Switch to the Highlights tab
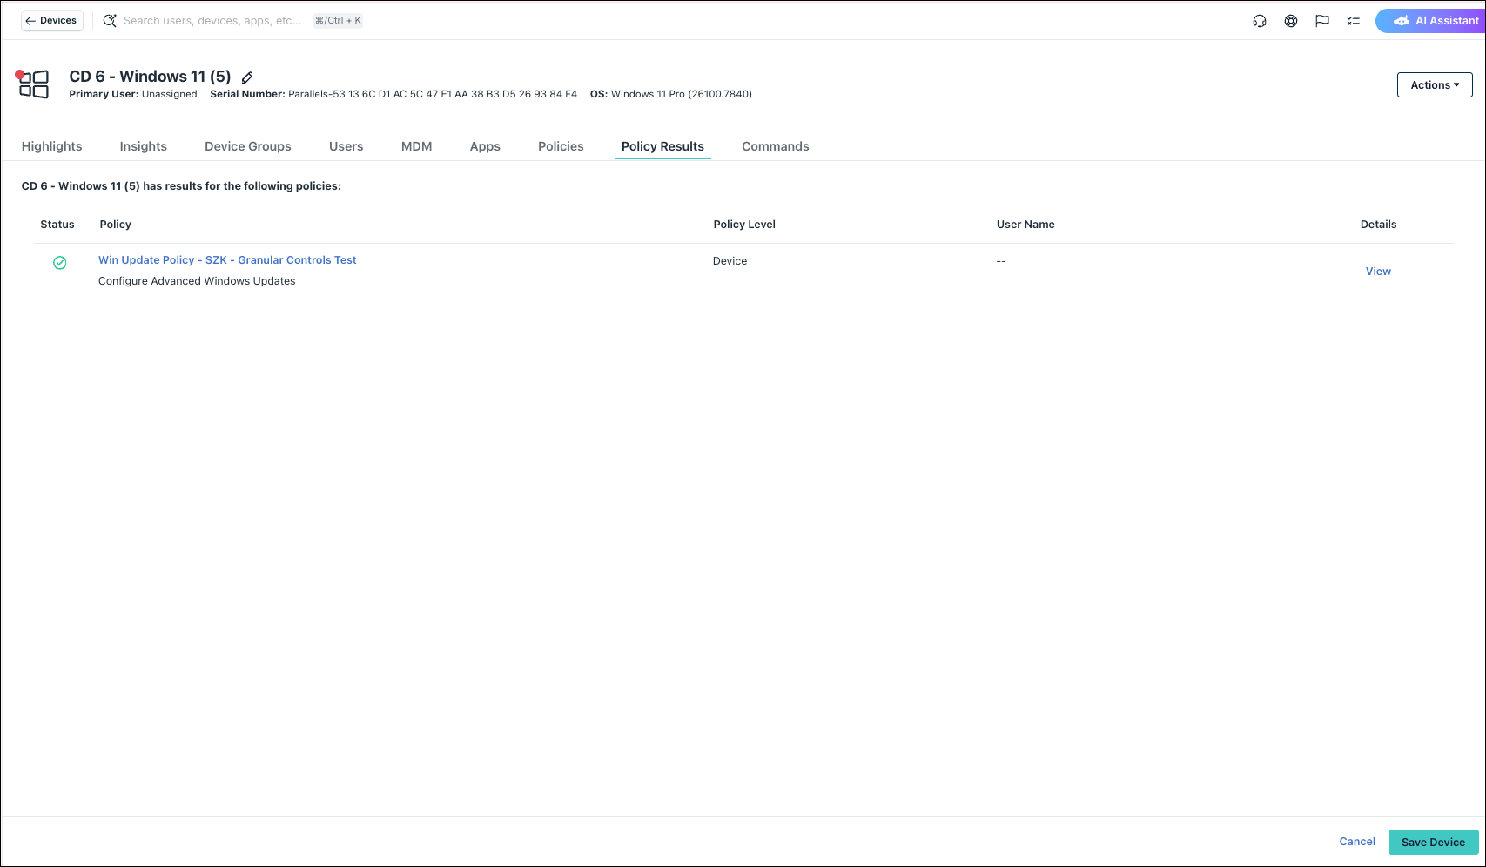1486x867 pixels. [51, 146]
